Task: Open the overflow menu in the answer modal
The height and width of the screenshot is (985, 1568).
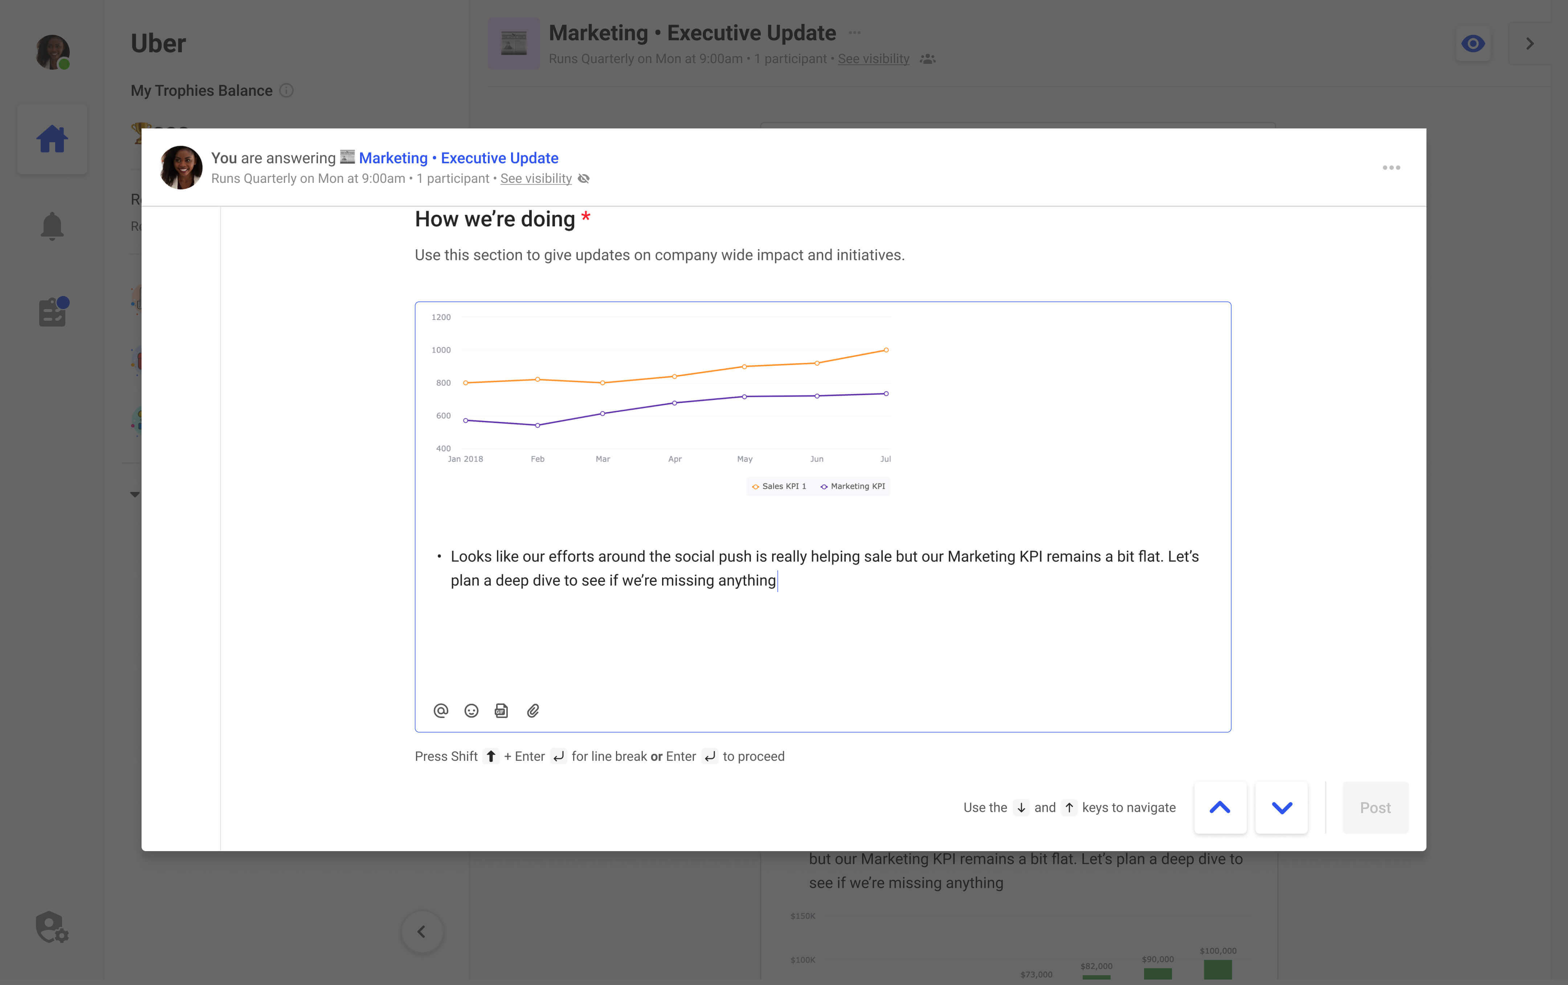Action: [x=1392, y=167]
